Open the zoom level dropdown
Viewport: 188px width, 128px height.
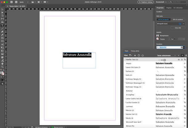point(28,2)
